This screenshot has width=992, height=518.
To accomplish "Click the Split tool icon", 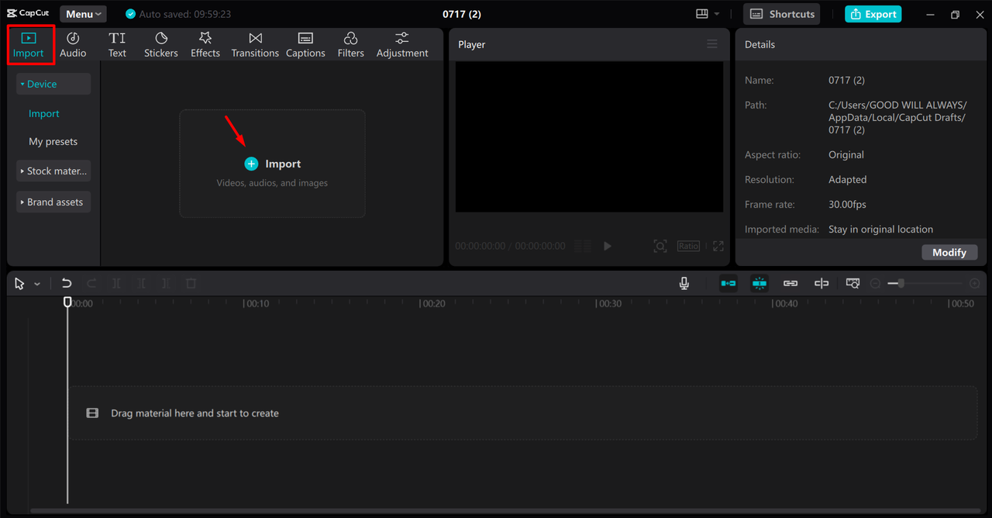I will click(116, 284).
